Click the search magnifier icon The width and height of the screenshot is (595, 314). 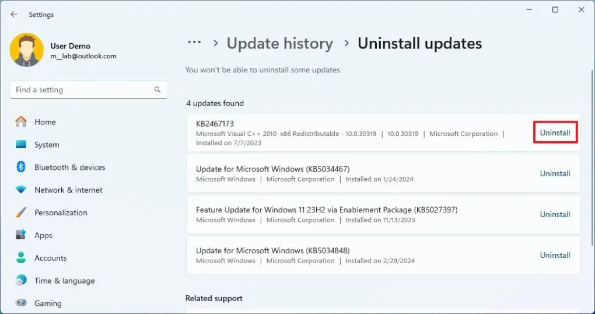coord(157,90)
